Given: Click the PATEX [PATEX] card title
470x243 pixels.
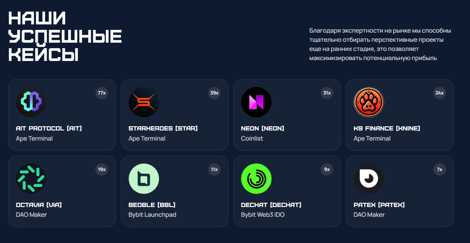Looking at the screenshot, I should (379, 205).
